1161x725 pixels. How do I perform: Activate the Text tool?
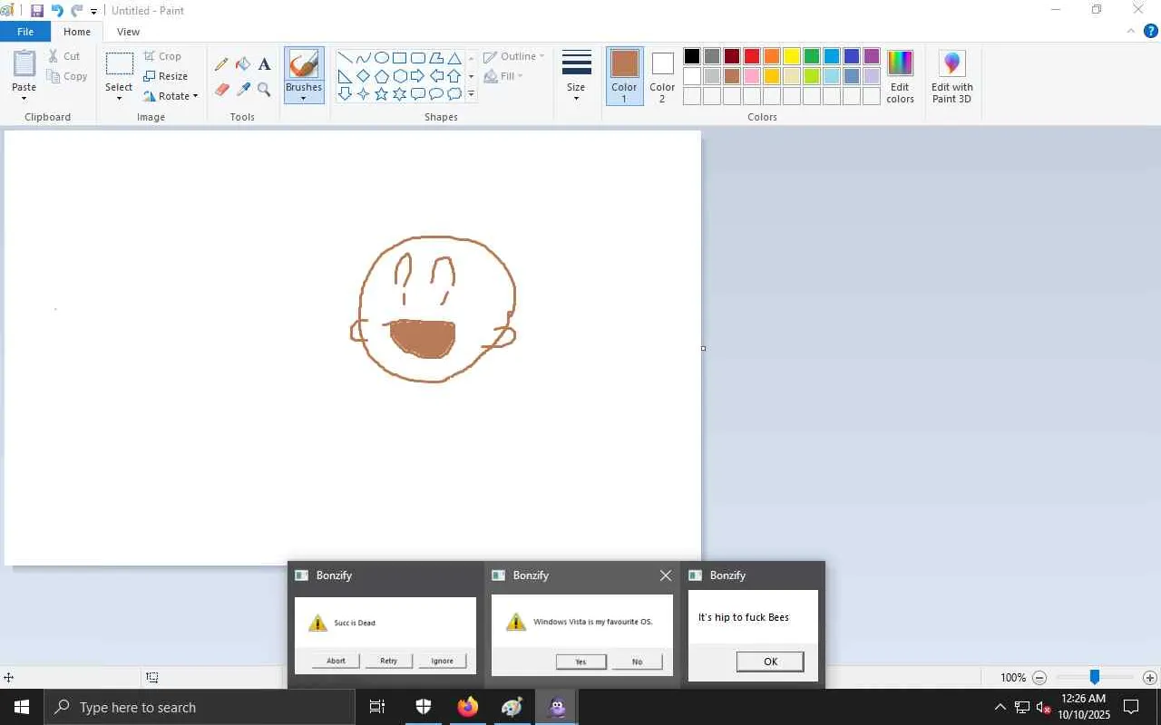coord(264,64)
